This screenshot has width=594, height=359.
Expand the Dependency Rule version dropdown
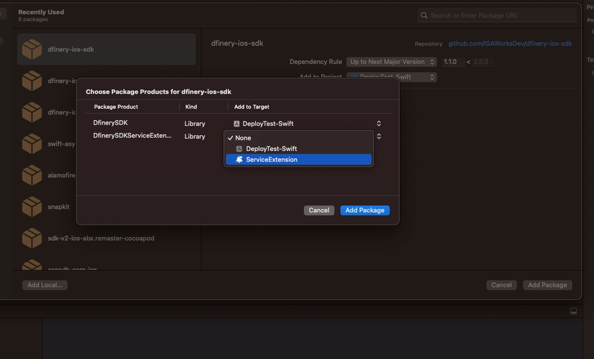click(x=391, y=62)
